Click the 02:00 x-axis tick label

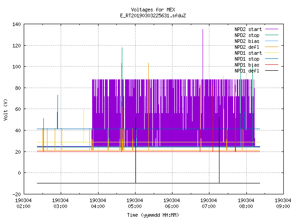[23, 206]
